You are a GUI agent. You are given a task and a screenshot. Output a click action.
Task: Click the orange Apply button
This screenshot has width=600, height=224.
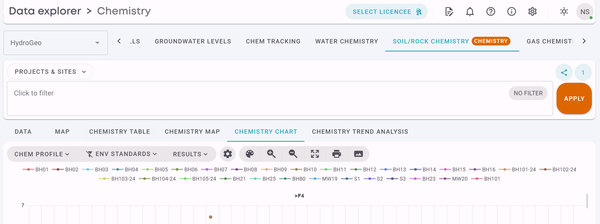click(574, 98)
